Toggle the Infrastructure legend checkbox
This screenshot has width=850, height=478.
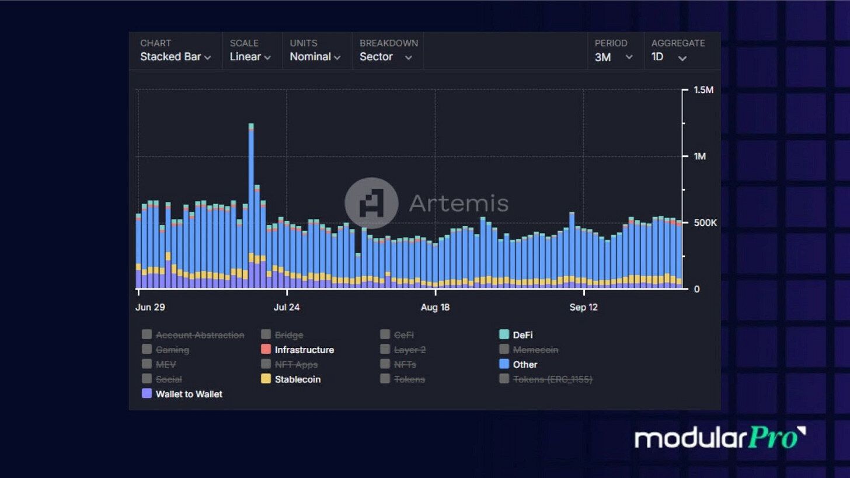[266, 350]
